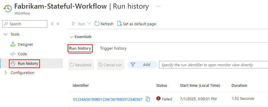This screenshot has width=268, height=107.
Task: Collapse the Tools section
Action: point(6,34)
